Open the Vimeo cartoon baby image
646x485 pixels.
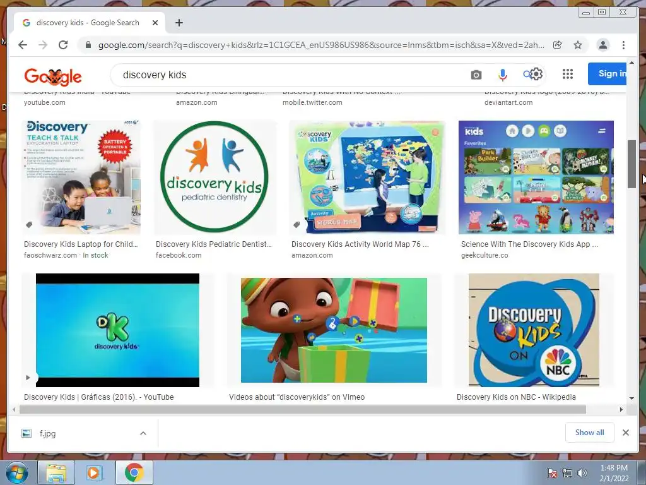334,330
